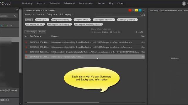Click the Message column header

pyautogui.click(x=55, y=36)
